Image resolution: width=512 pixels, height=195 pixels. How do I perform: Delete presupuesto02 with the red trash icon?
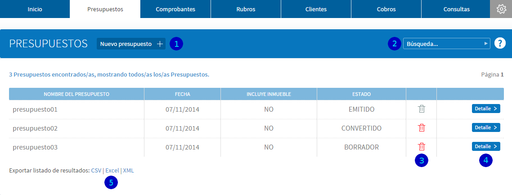click(x=422, y=128)
